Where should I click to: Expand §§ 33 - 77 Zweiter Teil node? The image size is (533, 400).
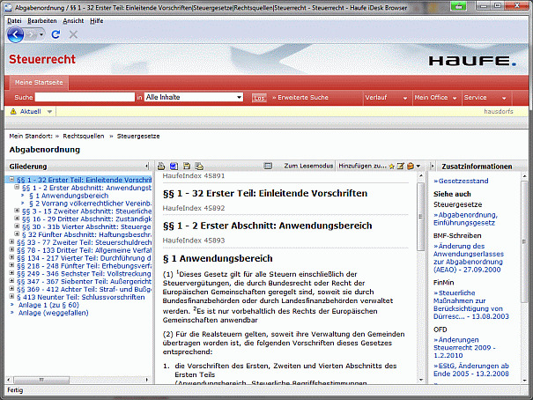point(11,242)
